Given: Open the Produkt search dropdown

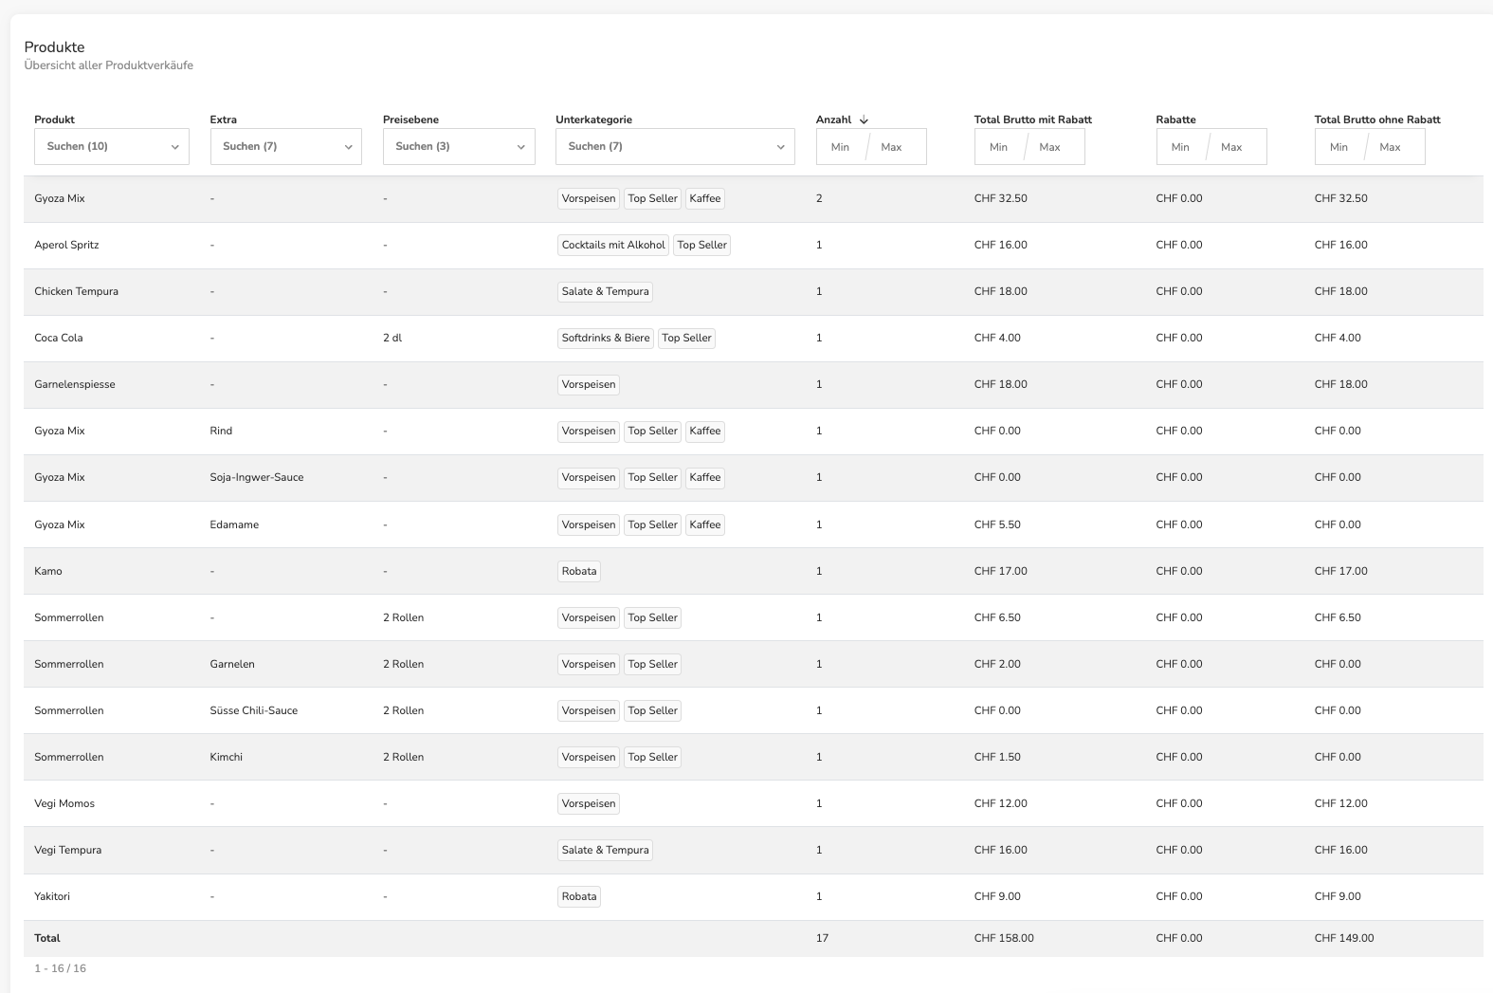Looking at the screenshot, I should coord(112,146).
